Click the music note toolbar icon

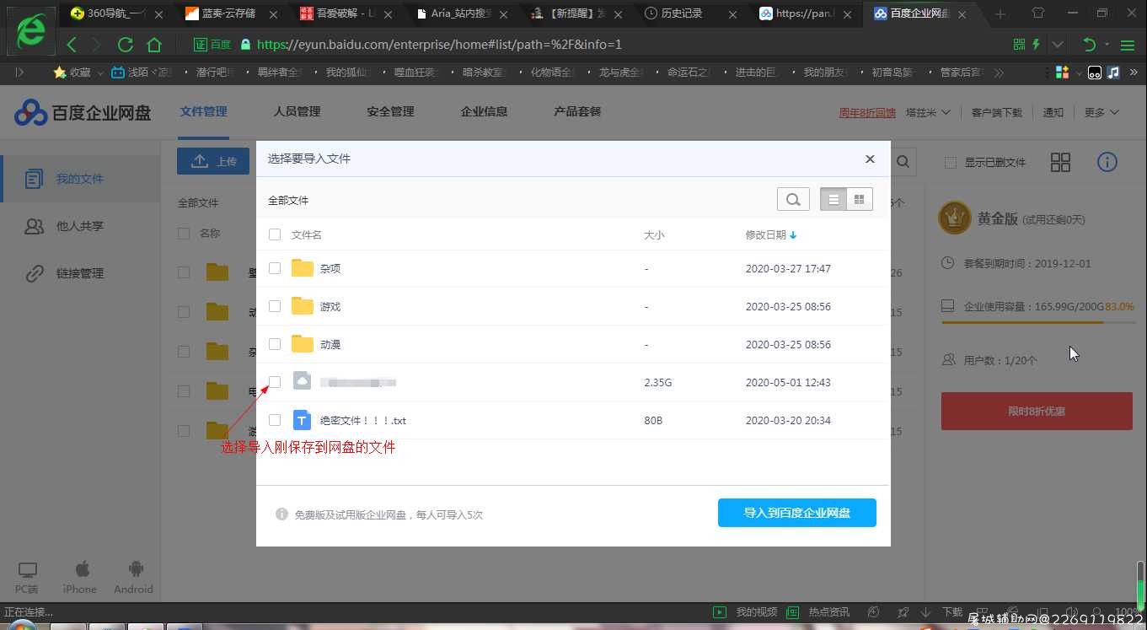click(1113, 73)
